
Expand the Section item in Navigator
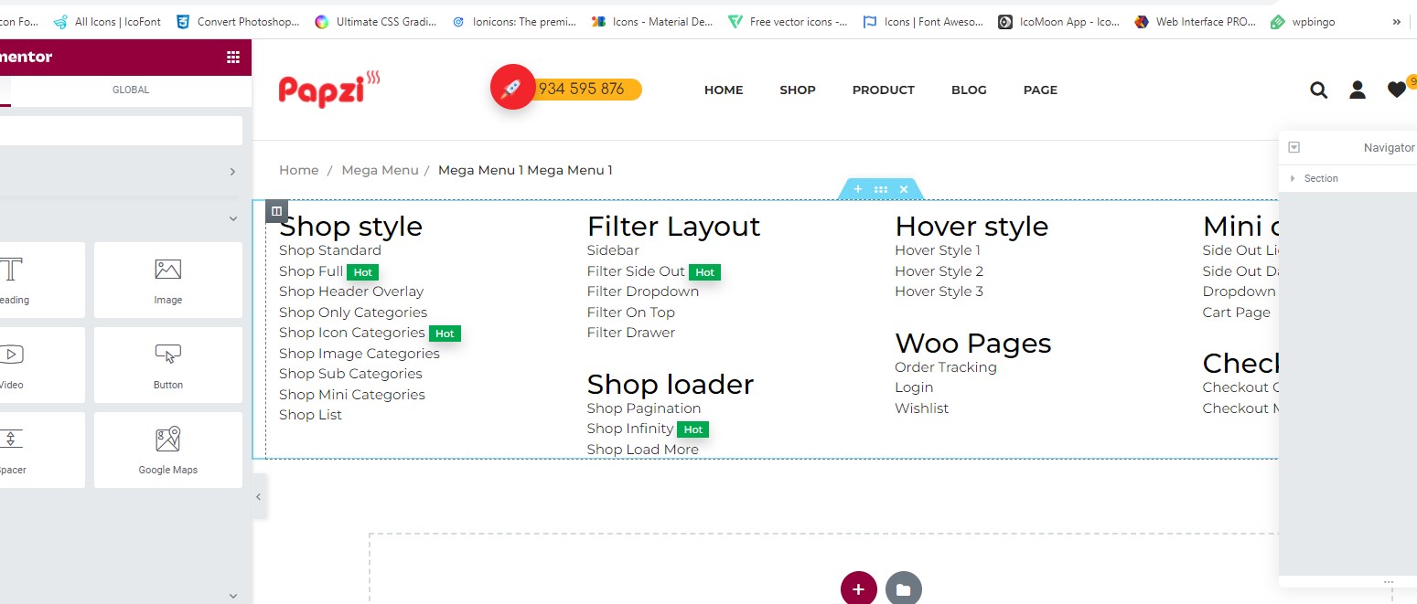click(x=1293, y=178)
